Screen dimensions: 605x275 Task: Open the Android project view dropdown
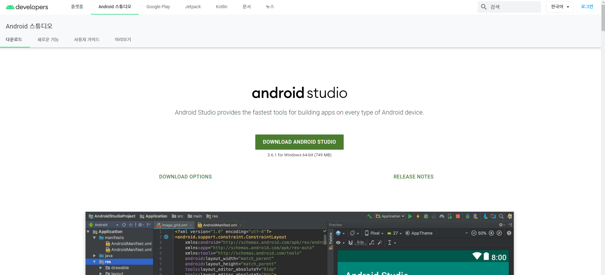pyautogui.click(x=103, y=225)
